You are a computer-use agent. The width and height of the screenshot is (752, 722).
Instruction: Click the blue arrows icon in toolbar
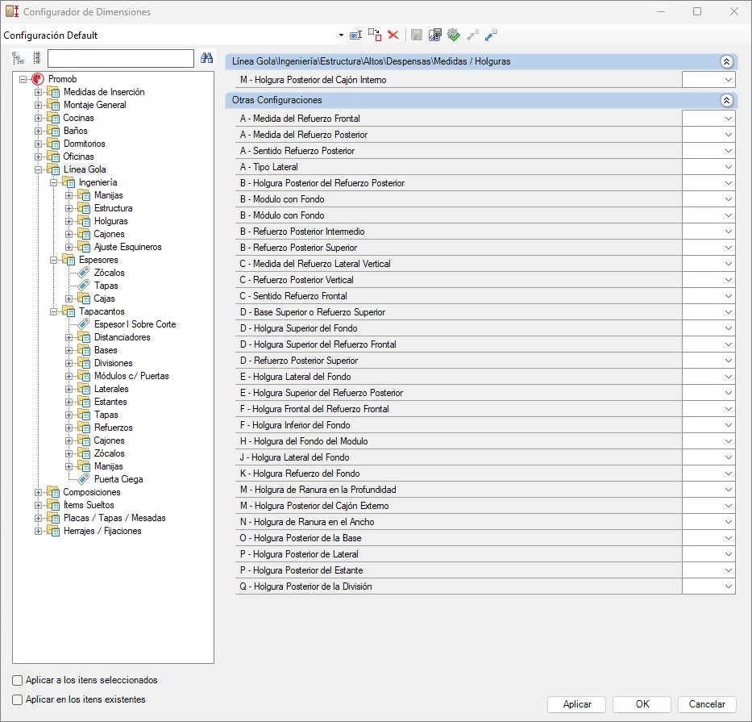[491, 35]
